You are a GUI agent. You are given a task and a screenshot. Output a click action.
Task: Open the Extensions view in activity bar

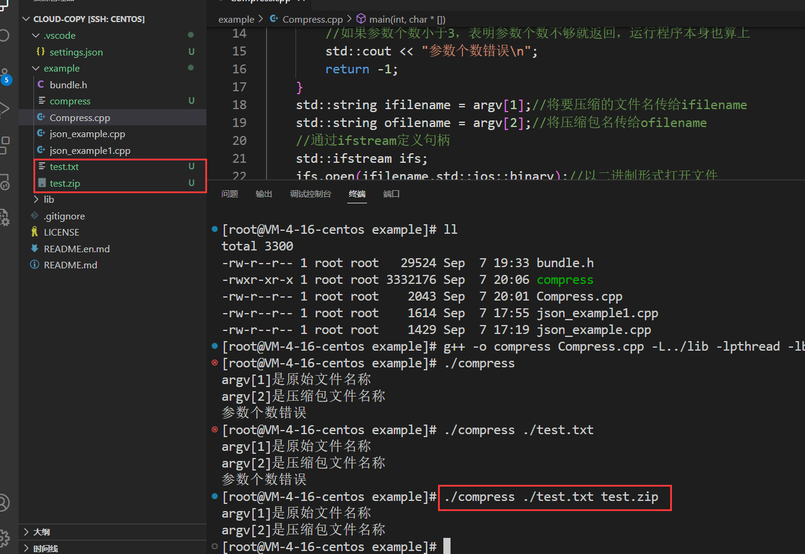point(4,145)
